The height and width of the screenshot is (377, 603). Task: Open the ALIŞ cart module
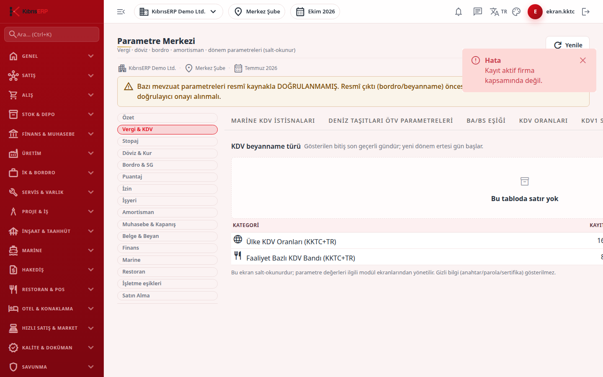coord(52,95)
